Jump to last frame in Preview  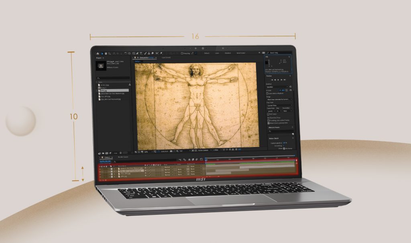tap(285, 80)
